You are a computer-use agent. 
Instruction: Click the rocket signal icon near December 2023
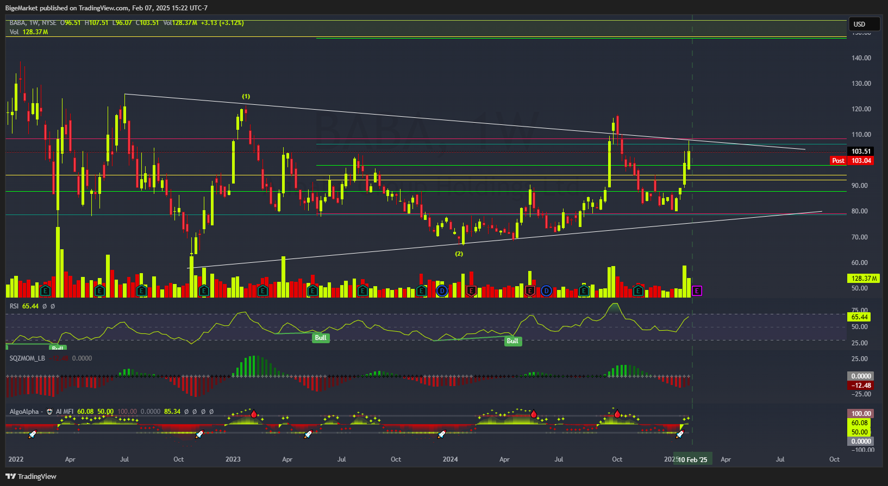tap(442, 434)
